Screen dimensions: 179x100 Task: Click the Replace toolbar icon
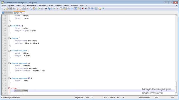[x=49, y=9]
